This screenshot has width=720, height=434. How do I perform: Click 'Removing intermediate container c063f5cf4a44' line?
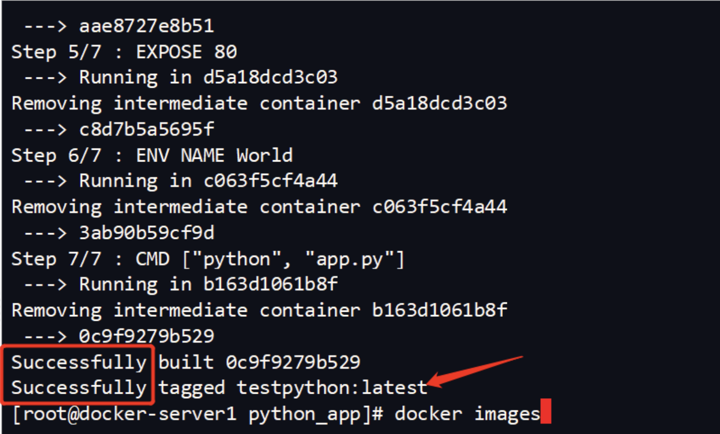[259, 207]
